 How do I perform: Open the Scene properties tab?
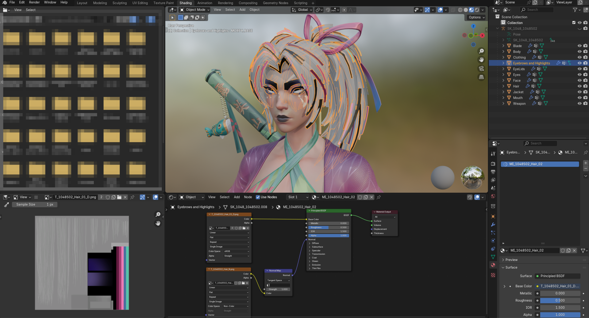(x=493, y=188)
